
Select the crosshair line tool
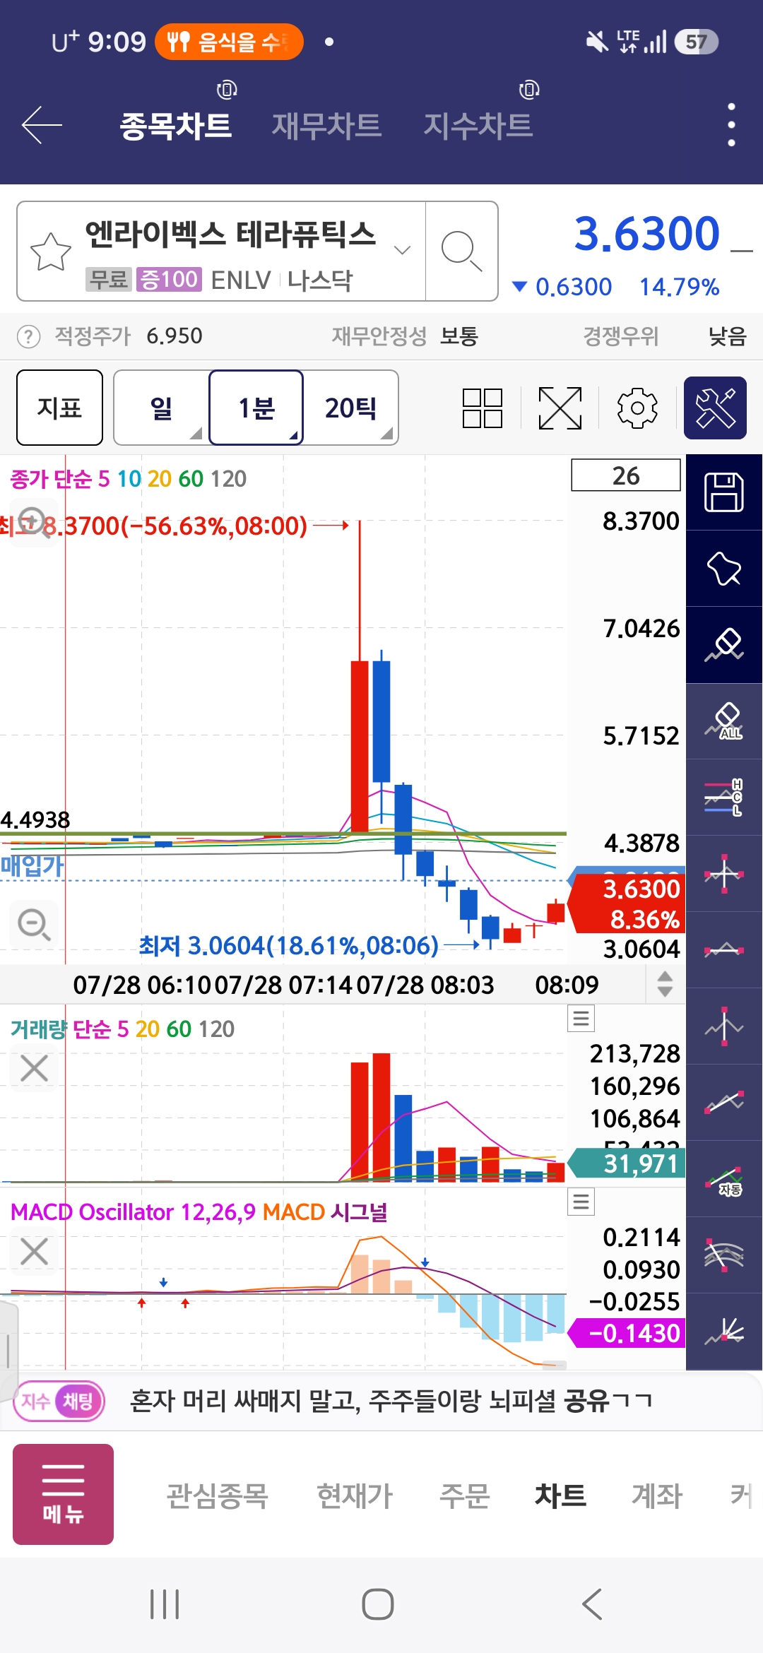click(x=724, y=874)
